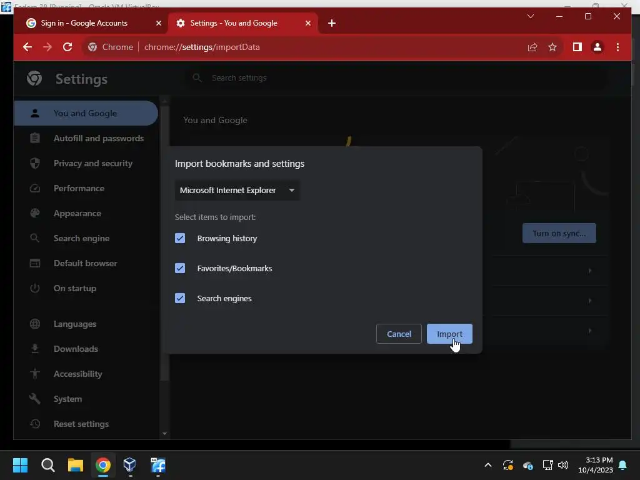Open Windows Start menu
The height and width of the screenshot is (480, 640).
click(20, 465)
